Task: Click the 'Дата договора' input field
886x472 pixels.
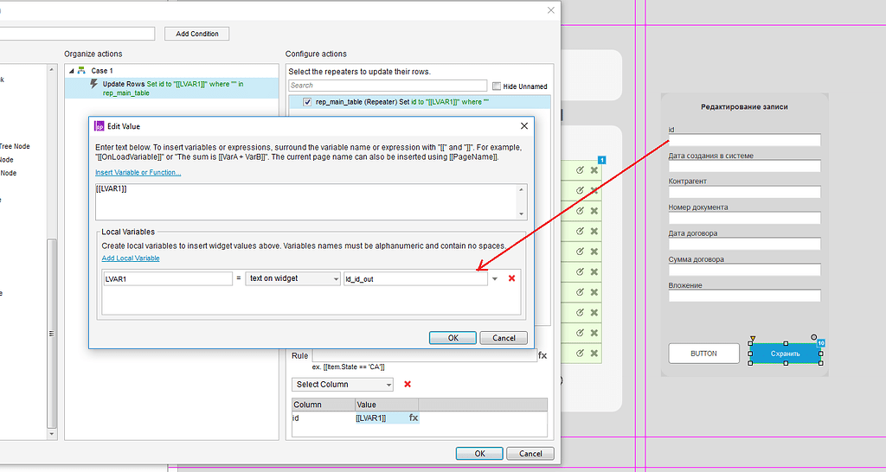Action: coord(744,244)
